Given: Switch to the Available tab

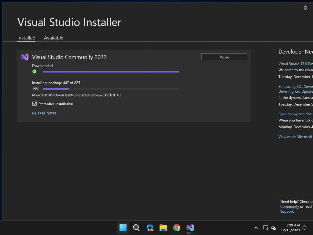Looking at the screenshot, I should tap(53, 38).
